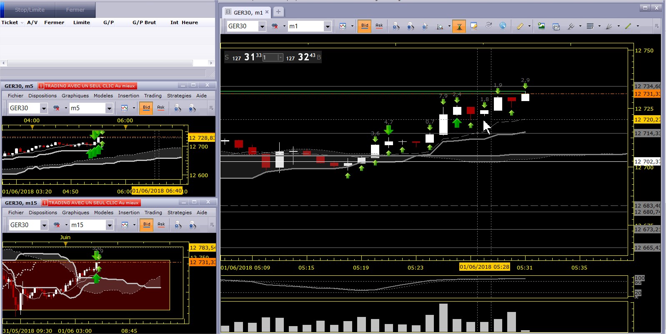Image resolution: width=666 pixels, height=334 pixels.
Task: Select the ruler measurement tool
Action: click(520, 26)
